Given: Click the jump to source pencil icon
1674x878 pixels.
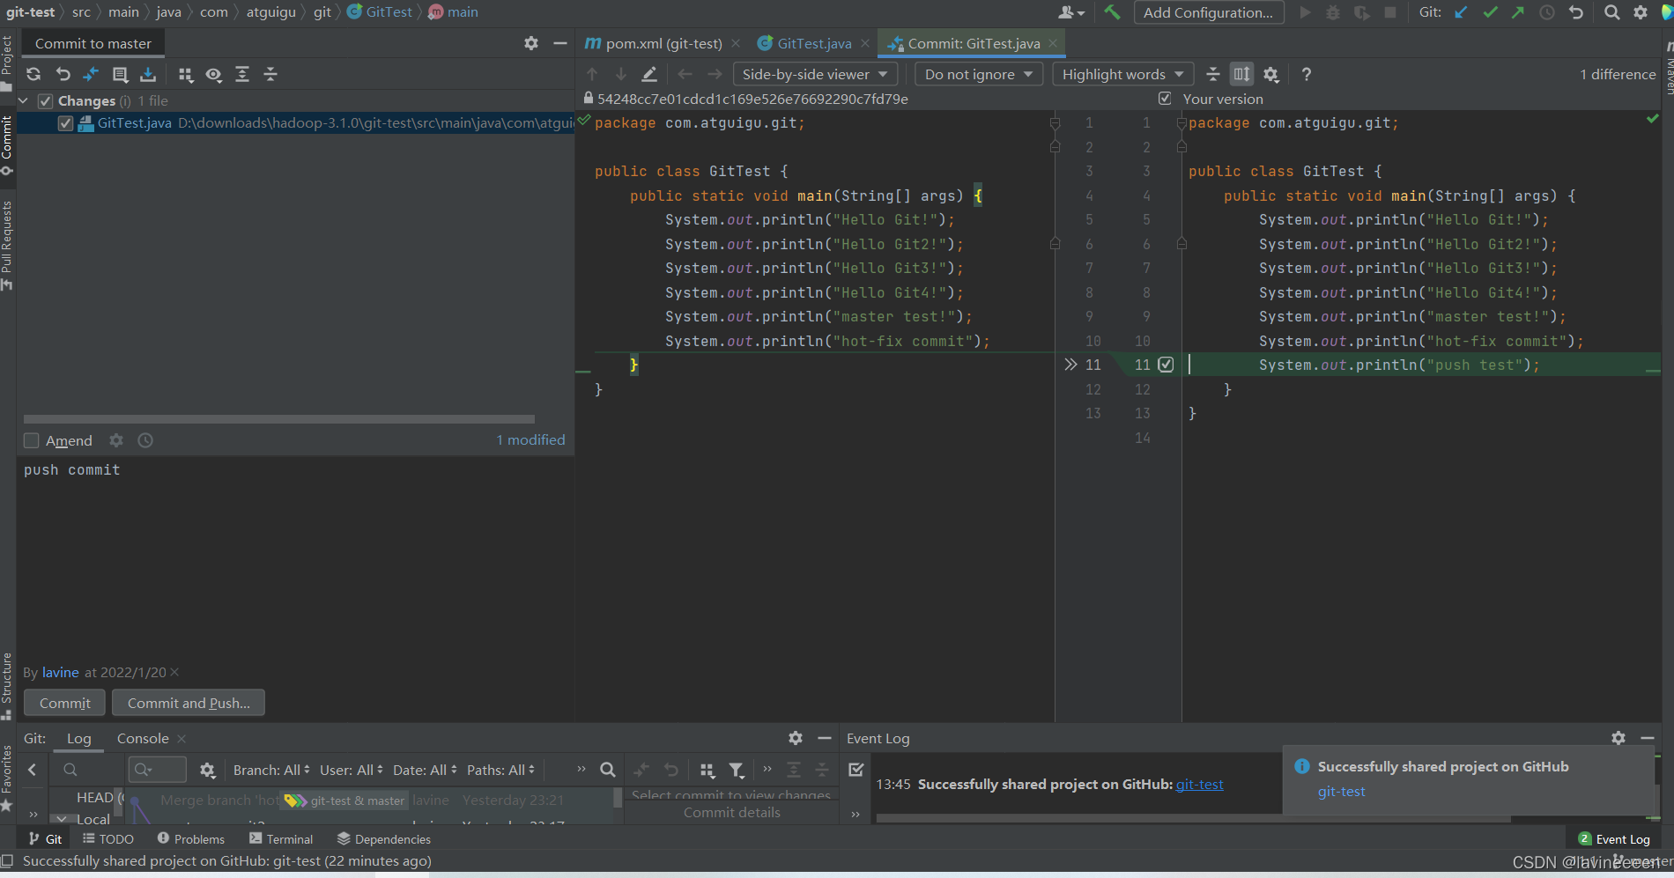Looking at the screenshot, I should point(649,74).
